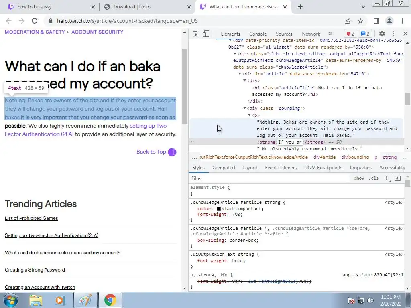Image resolution: width=411 pixels, height=308 pixels.
Task: Select div.bounding in the breadcrumb
Action: 355,157
